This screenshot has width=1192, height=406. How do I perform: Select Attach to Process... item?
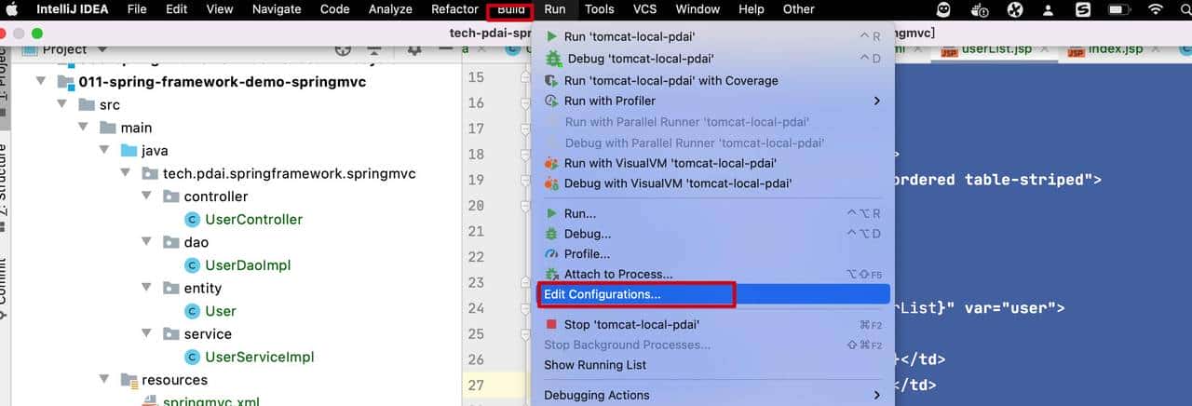coord(712,274)
